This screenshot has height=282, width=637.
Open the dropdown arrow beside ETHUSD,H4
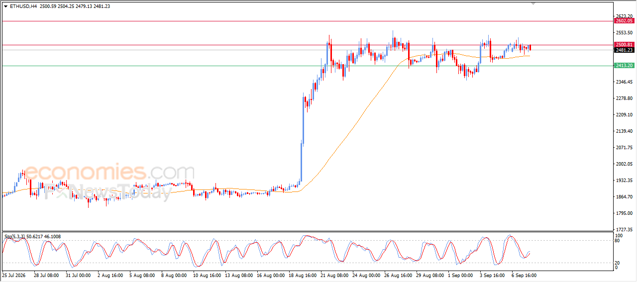5,6
